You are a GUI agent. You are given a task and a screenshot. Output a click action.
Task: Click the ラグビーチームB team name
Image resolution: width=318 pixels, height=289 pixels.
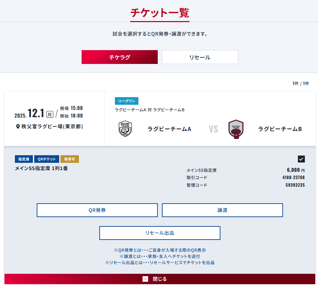pyautogui.click(x=280, y=129)
